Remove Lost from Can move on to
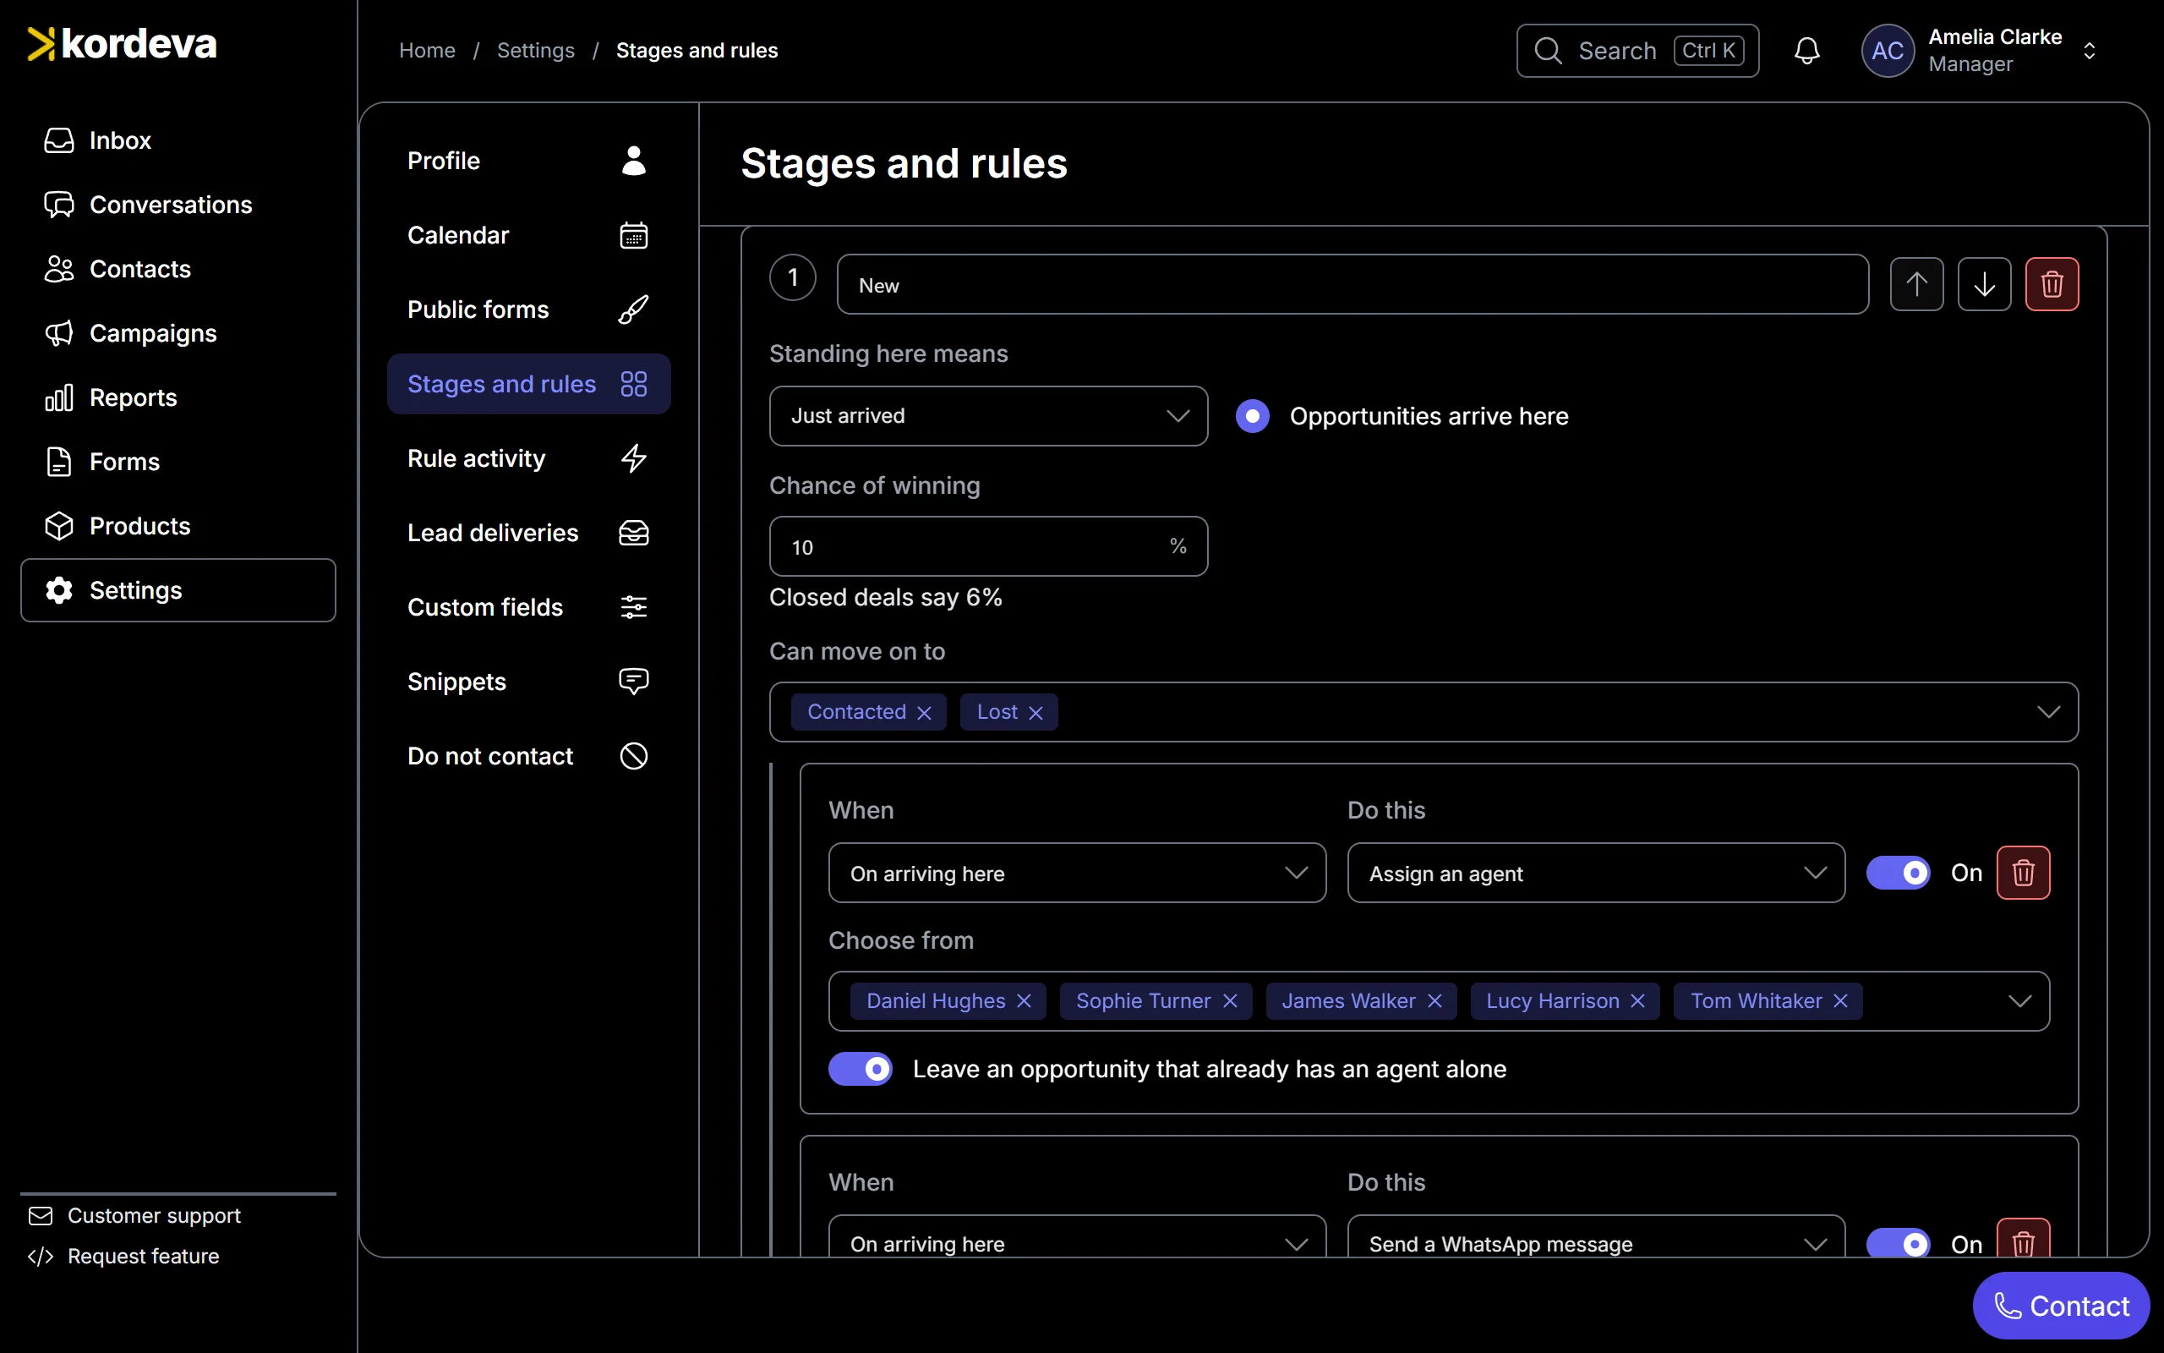This screenshot has width=2164, height=1353. click(1036, 712)
